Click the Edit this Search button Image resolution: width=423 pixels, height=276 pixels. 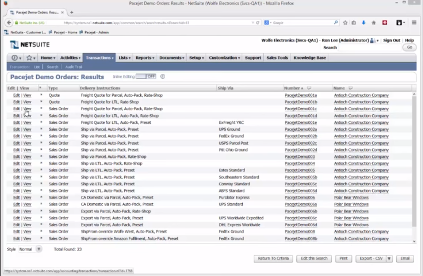pos(314,259)
